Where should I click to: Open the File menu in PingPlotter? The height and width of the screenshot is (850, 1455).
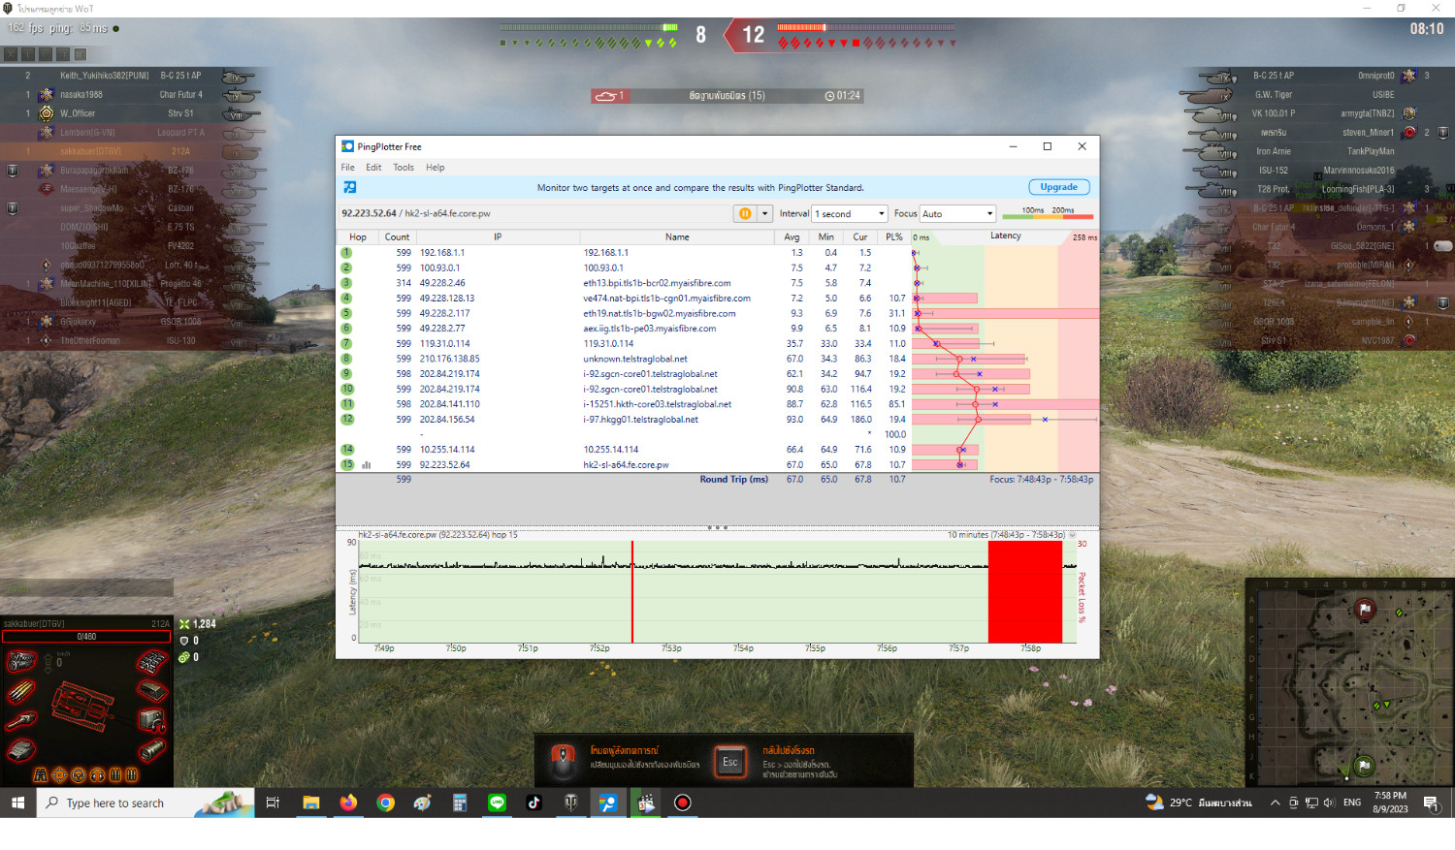click(347, 168)
